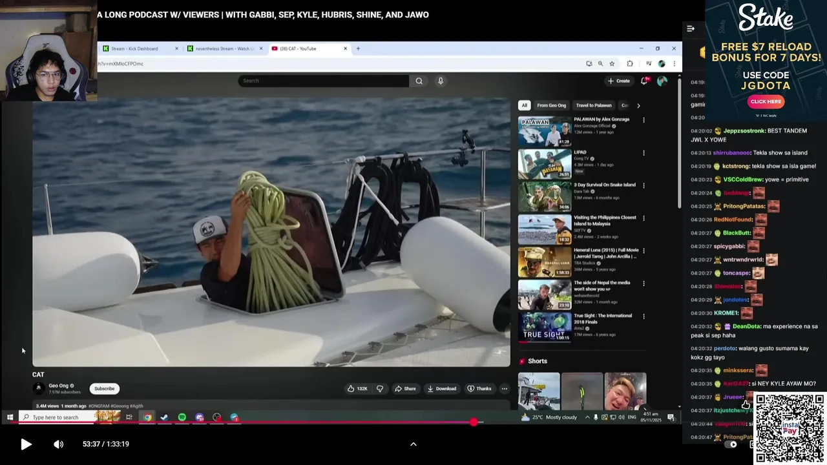Open the LIPAD video title
The width and height of the screenshot is (827, 465).
[x=580, y=152]
